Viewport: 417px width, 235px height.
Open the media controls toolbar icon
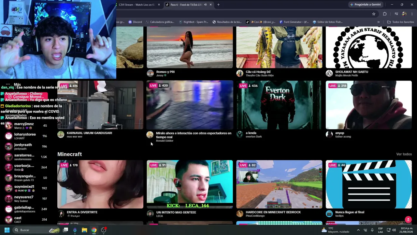(396, 14)
